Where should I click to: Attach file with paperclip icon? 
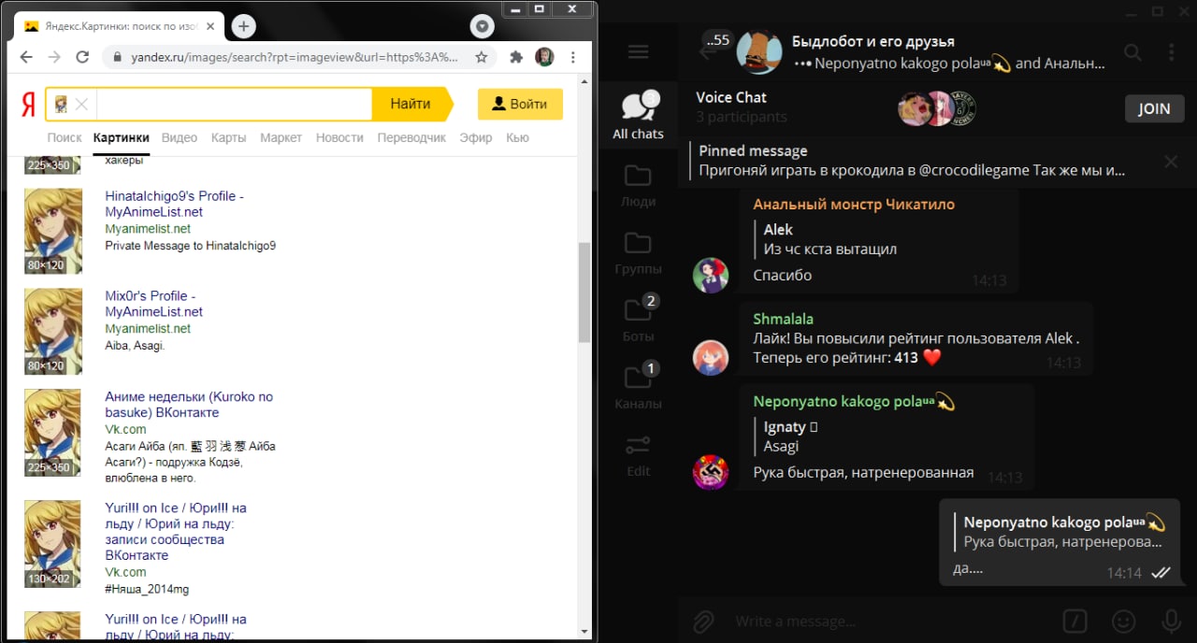(x=703, y=621)
